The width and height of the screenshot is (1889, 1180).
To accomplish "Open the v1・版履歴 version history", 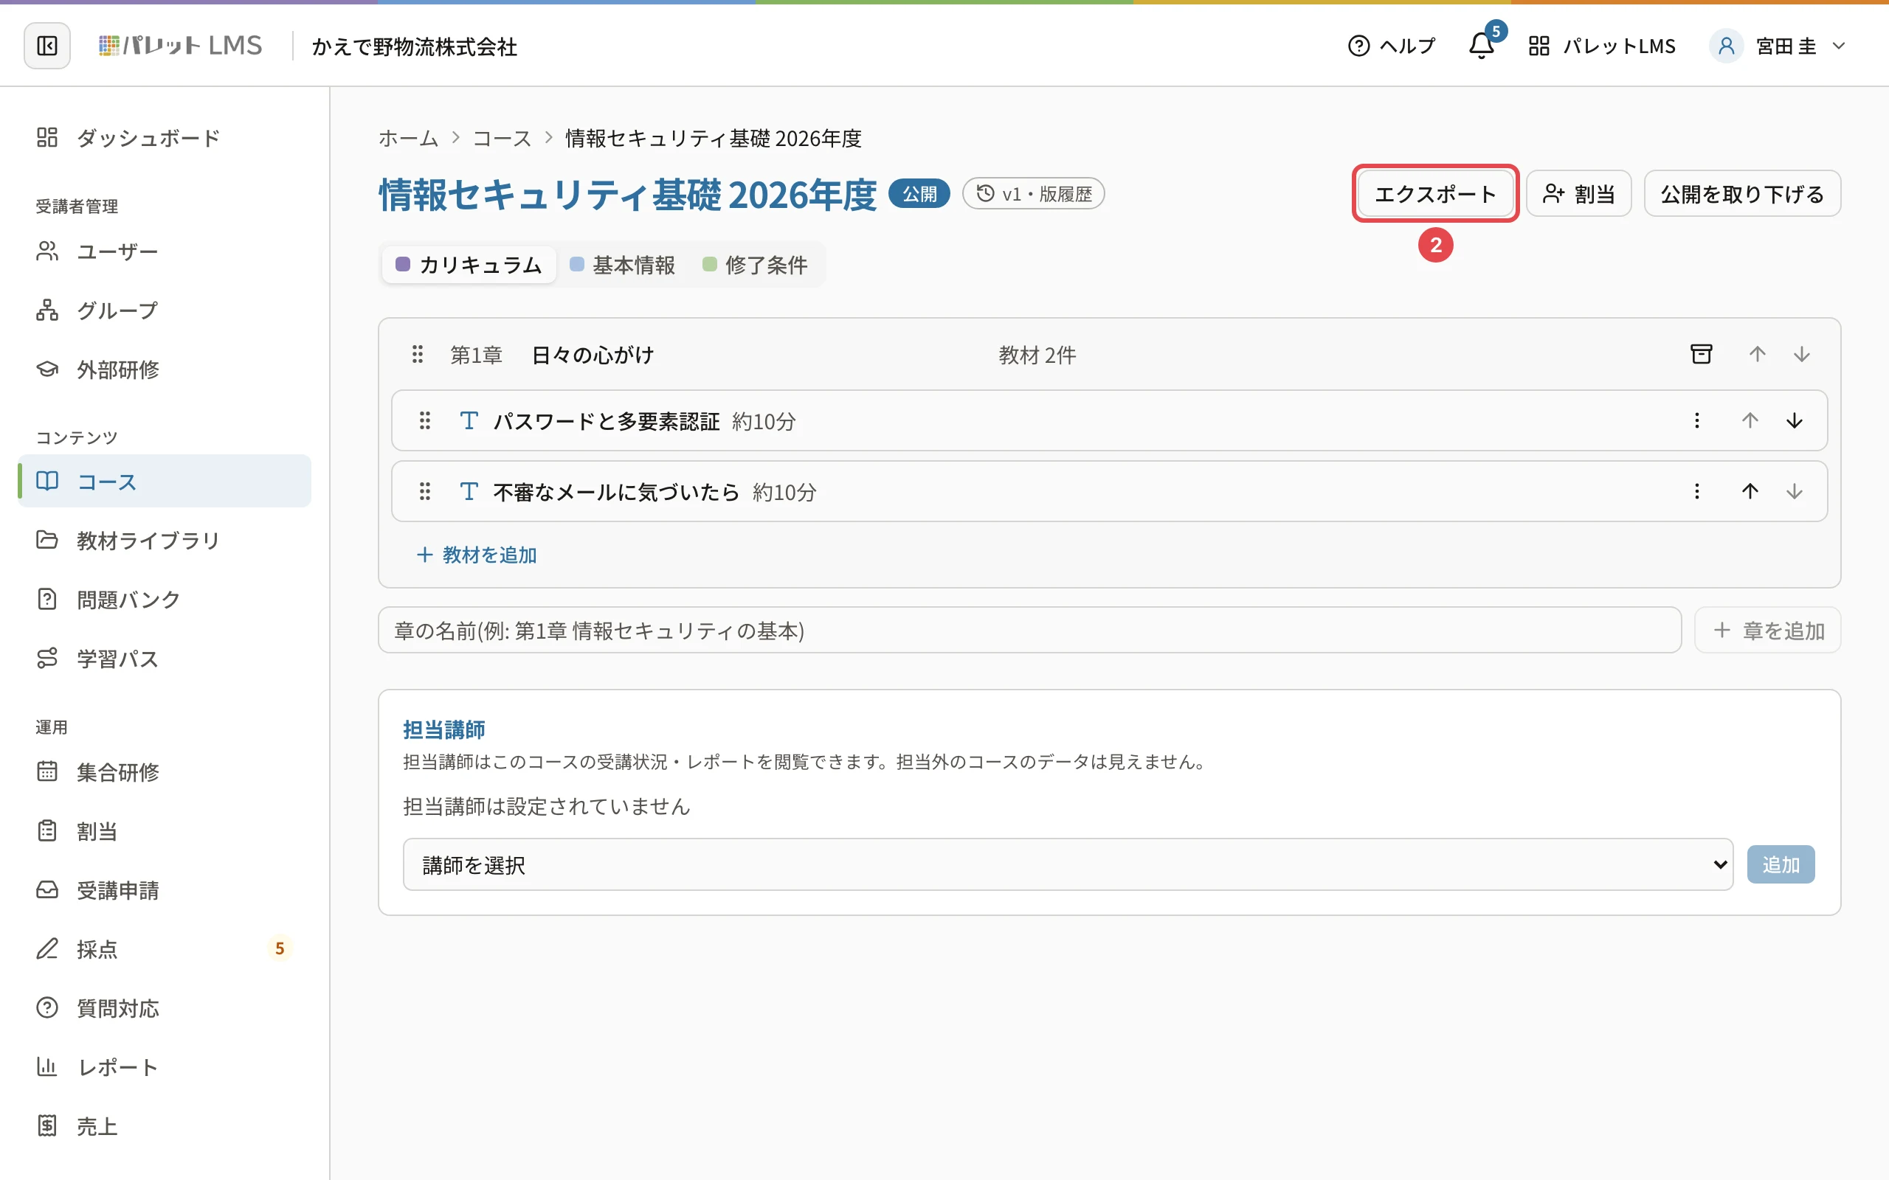I will 1033,193.
